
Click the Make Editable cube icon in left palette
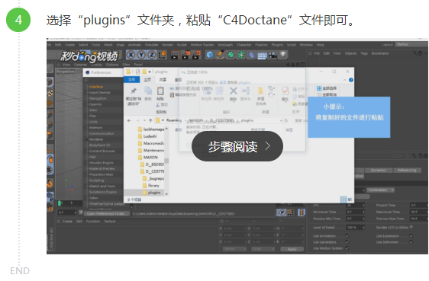(50, 82)
